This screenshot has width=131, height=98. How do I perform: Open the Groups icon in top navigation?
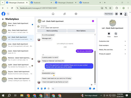(x=76, y=14)
